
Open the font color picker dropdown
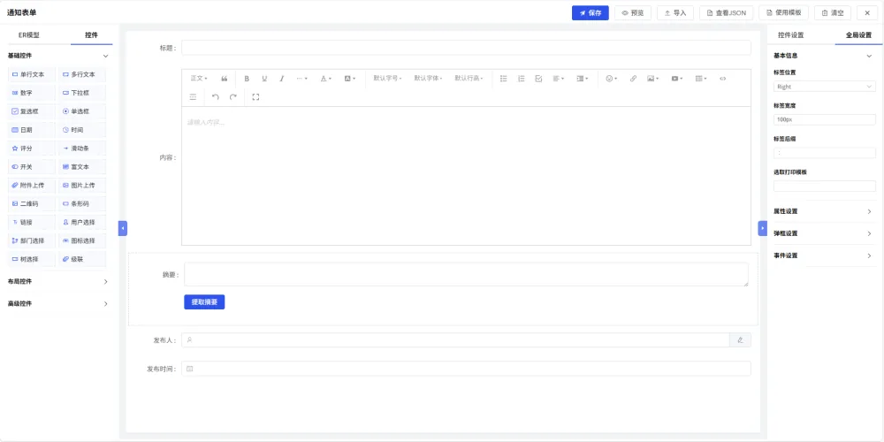point(326,79)
